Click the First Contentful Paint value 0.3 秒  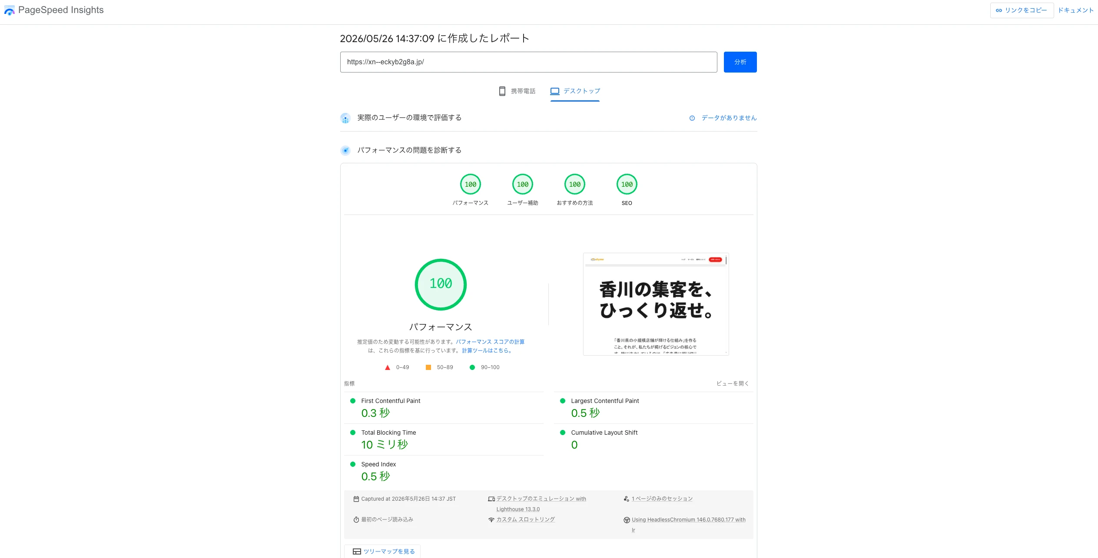[x=375, y=413]
